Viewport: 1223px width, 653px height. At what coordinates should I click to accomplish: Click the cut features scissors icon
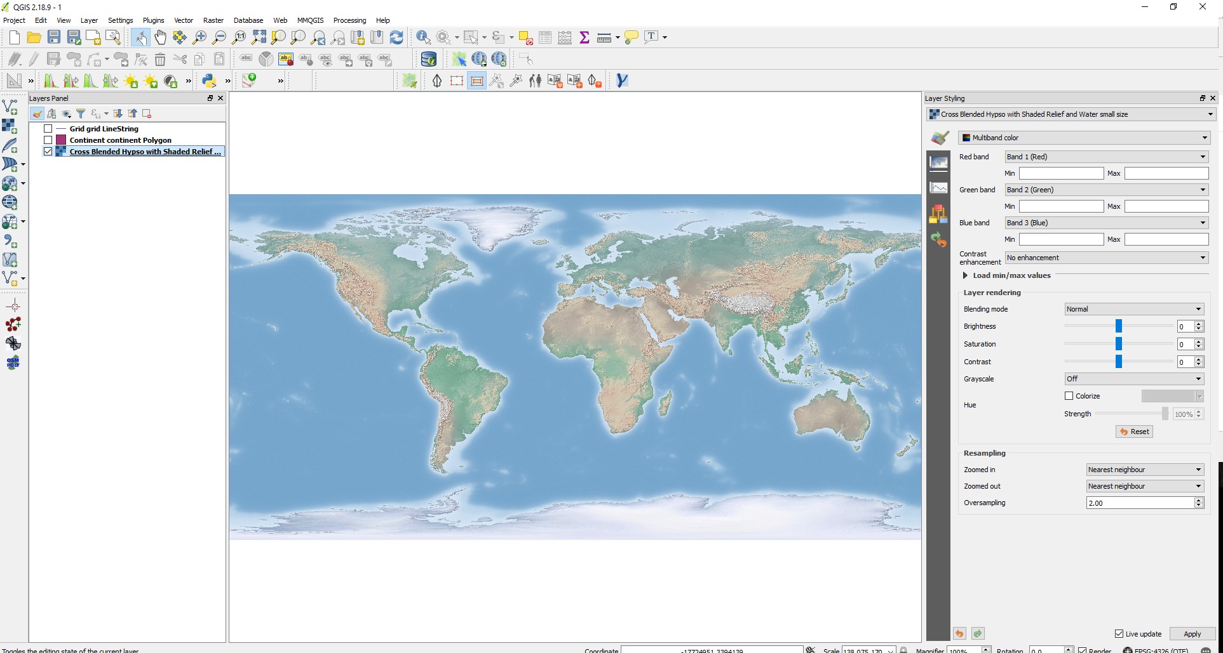pos(180,60)
